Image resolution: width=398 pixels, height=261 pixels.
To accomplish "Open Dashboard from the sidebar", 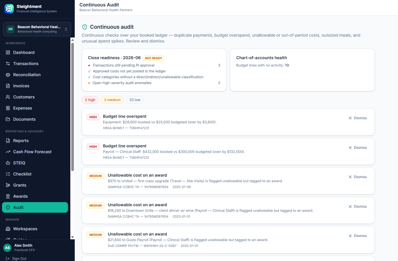I will click(35, 52).
